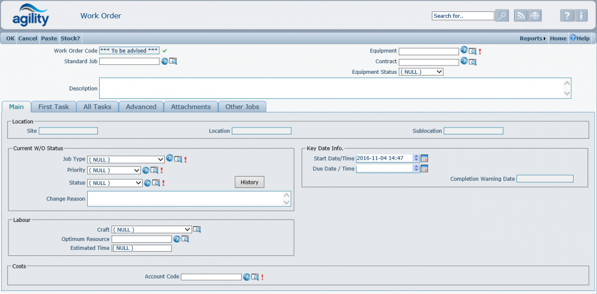This screenshot has width=597, height=294.
Task: Open lookup browser for Standard Job
Action: [173, 61]
